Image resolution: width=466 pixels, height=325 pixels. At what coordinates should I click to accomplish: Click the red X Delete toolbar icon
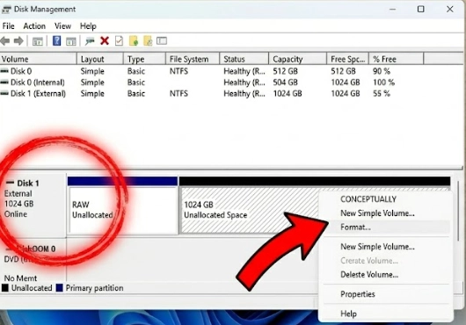pyautogui.click(x=105, y=40)
